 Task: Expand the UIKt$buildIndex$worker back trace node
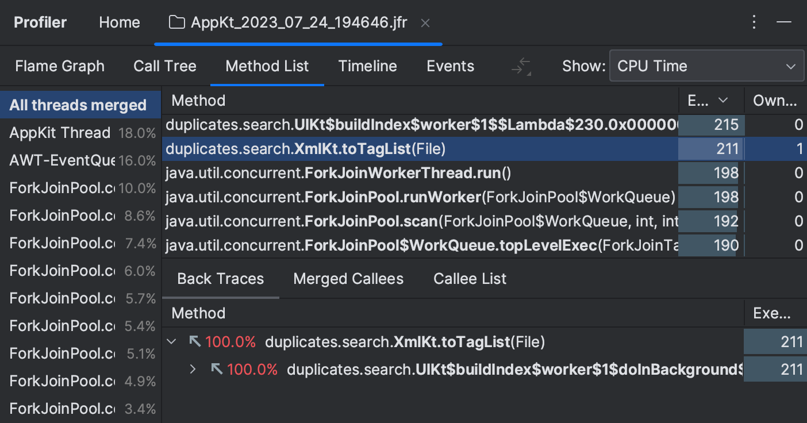tap(193, 370)
